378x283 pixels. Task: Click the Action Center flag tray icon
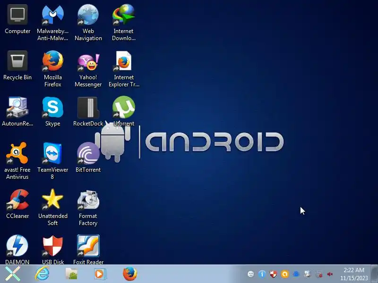318,274
